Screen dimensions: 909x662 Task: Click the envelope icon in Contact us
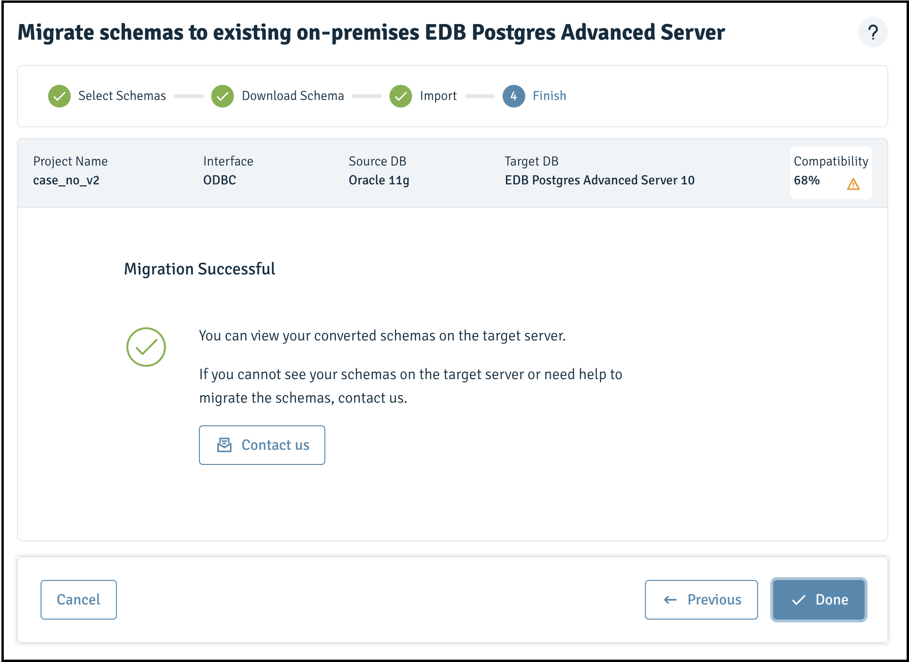[x=224, y=445]
